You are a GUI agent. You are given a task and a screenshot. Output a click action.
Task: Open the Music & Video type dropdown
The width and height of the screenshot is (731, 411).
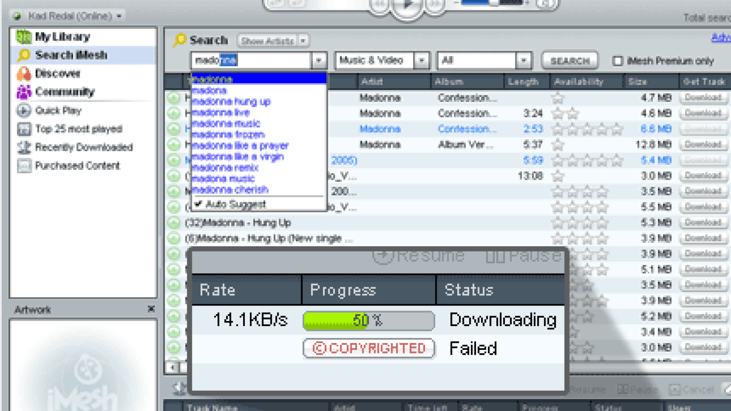(421, 60)
